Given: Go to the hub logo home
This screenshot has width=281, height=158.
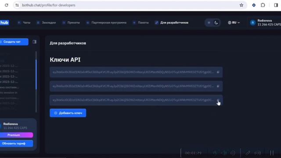Looking at the screenshot, I should point(4,22).
